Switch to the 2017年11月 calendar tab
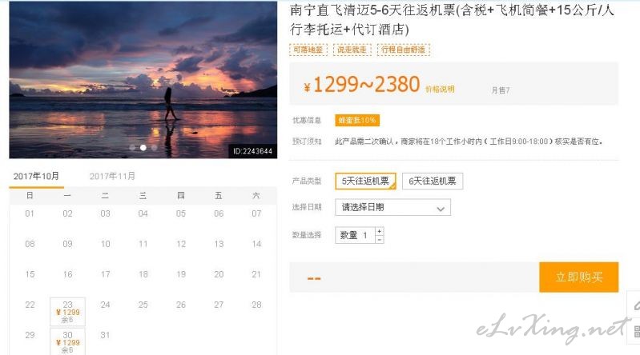Screen dimensions: 640x355 click(112, 176)
